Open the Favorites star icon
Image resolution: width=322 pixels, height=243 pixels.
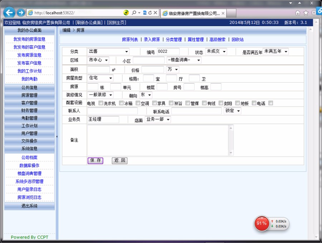(306, 13)
